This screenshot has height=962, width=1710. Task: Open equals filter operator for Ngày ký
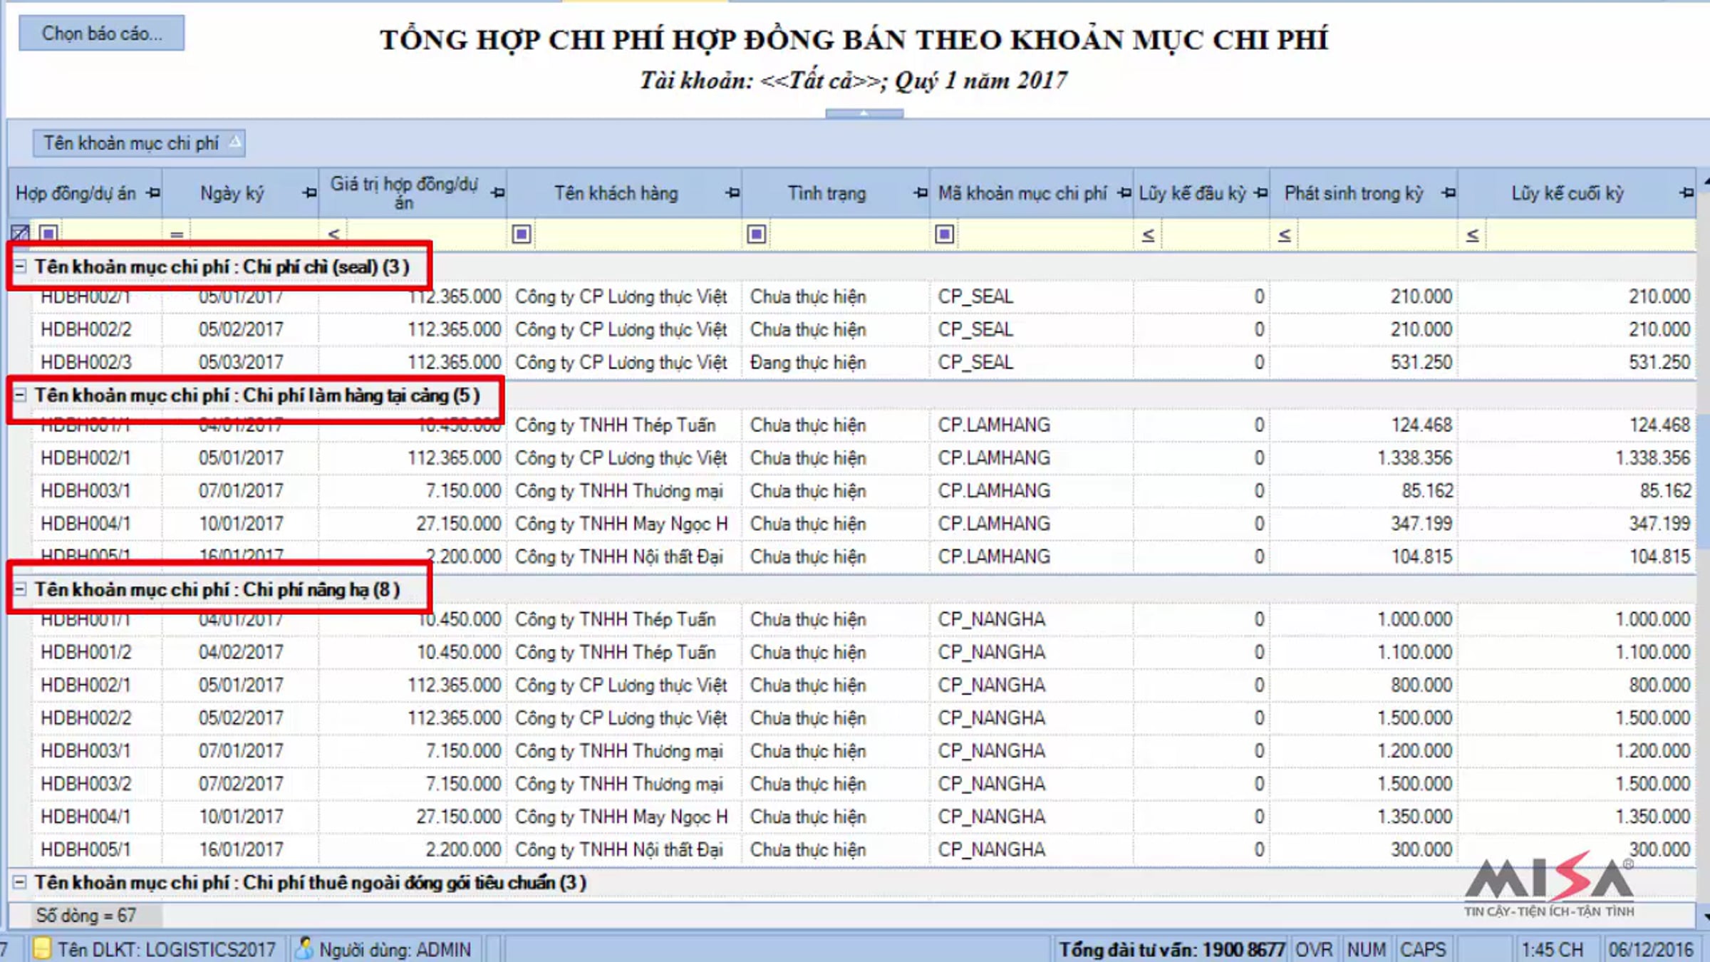pyautogui.click(x=177, y=234)
